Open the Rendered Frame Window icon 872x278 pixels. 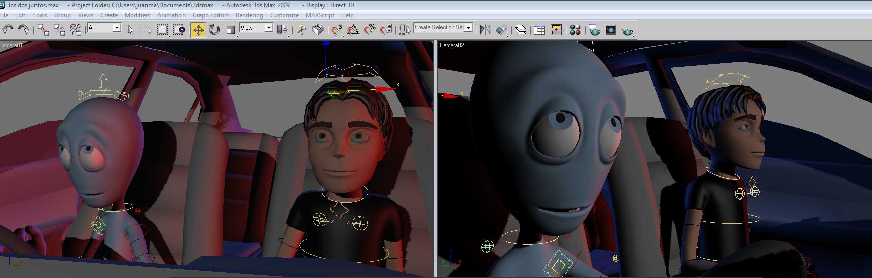tap(611, 30)
